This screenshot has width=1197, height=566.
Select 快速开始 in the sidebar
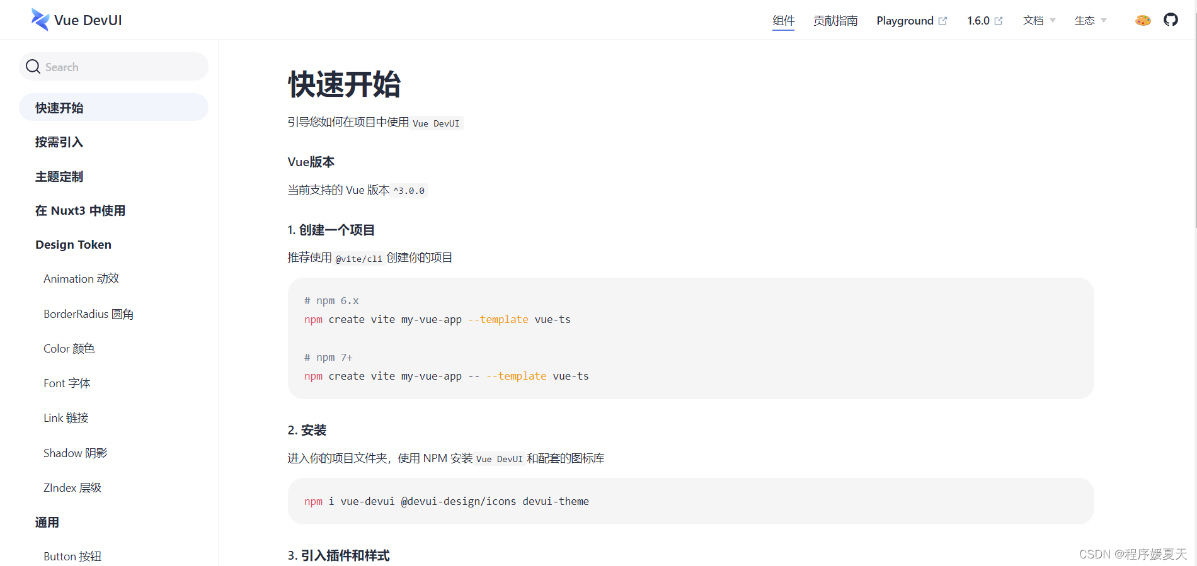pos(59,108)
